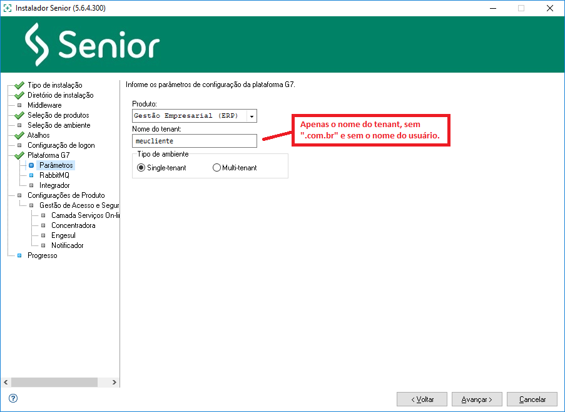The image size is (565, 412).
Task: Select the Notificador tree item
Action: pyautogui.click(x=68, y=245)
